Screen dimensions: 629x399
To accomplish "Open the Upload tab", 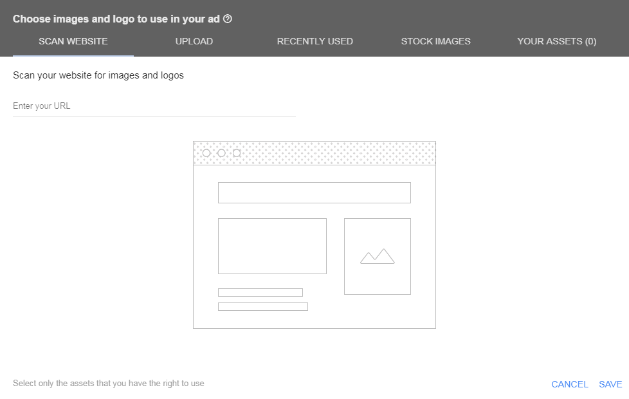I will coord(194,41).
